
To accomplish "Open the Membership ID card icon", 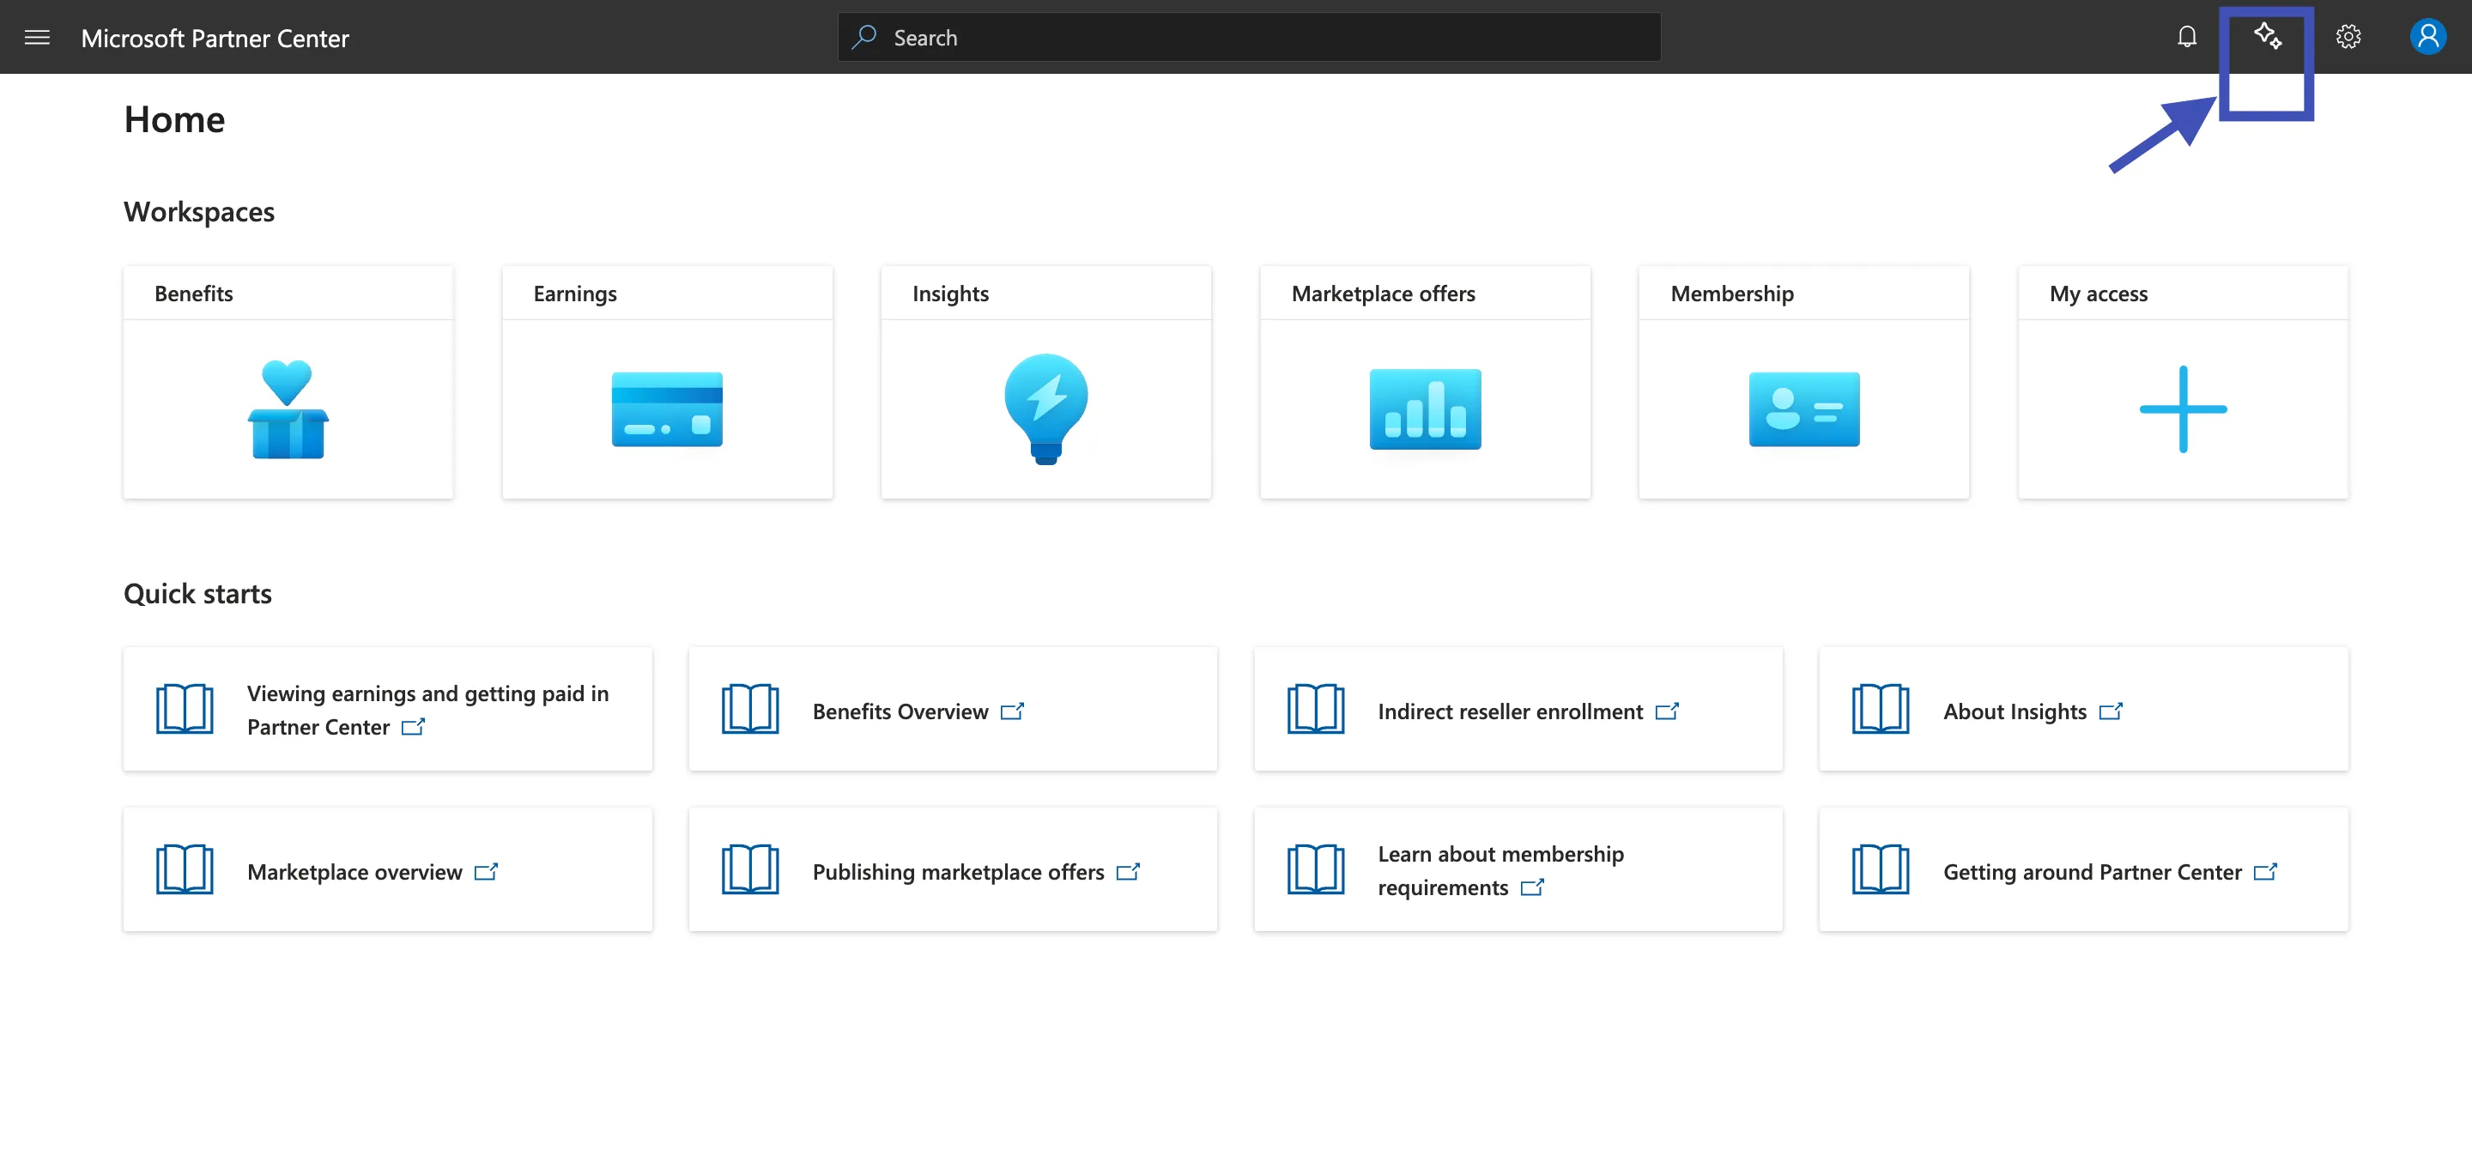I will pyautogui.click(x=1804, y=409).
